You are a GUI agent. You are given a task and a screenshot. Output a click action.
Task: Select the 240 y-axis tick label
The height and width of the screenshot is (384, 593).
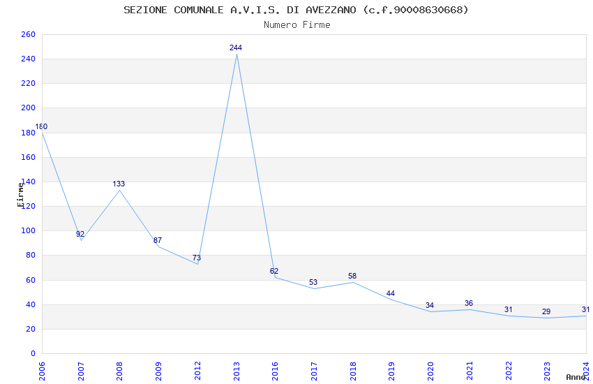[x=29, y=59]
